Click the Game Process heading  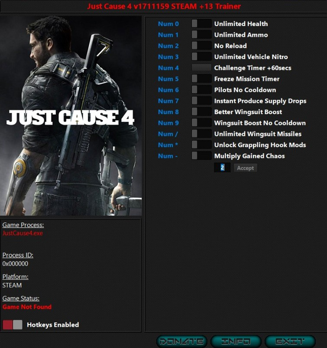[x=23, y=225]
